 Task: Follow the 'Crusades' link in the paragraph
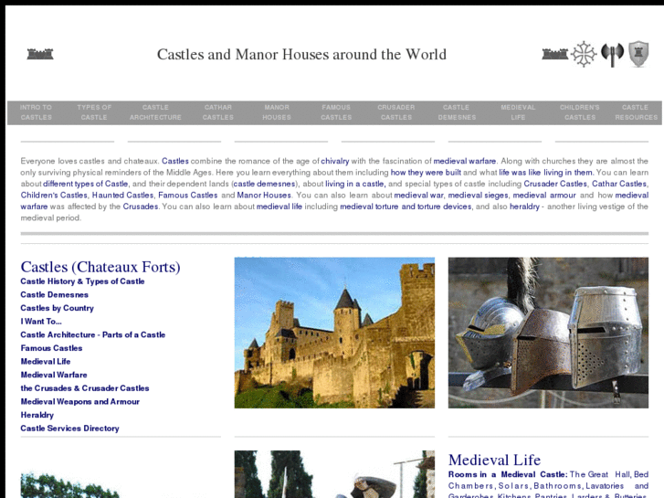point(140,207)
